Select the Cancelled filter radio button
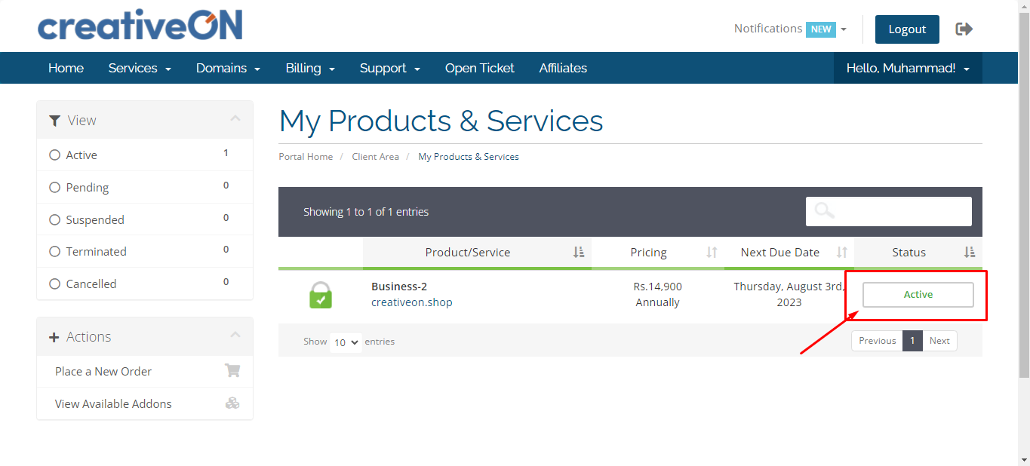The width and height of the screenshot is (1030, 466). [54, 284]
